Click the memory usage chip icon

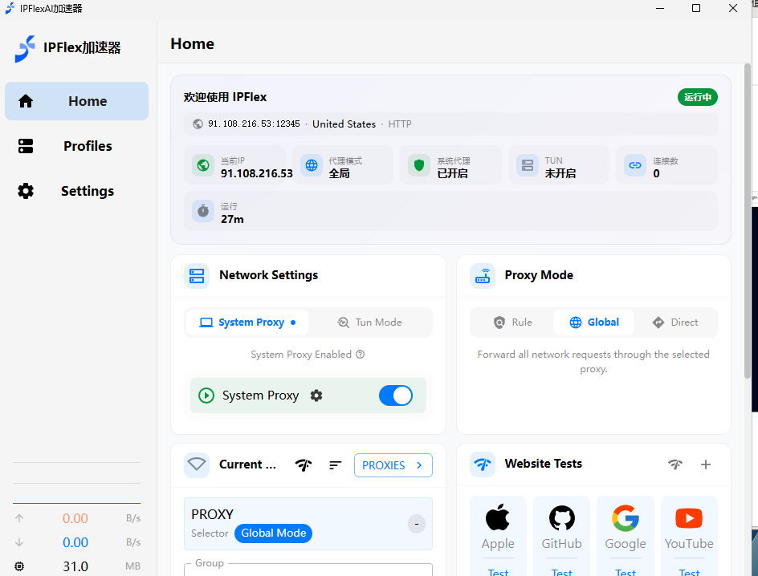click(x=19, y=566)
